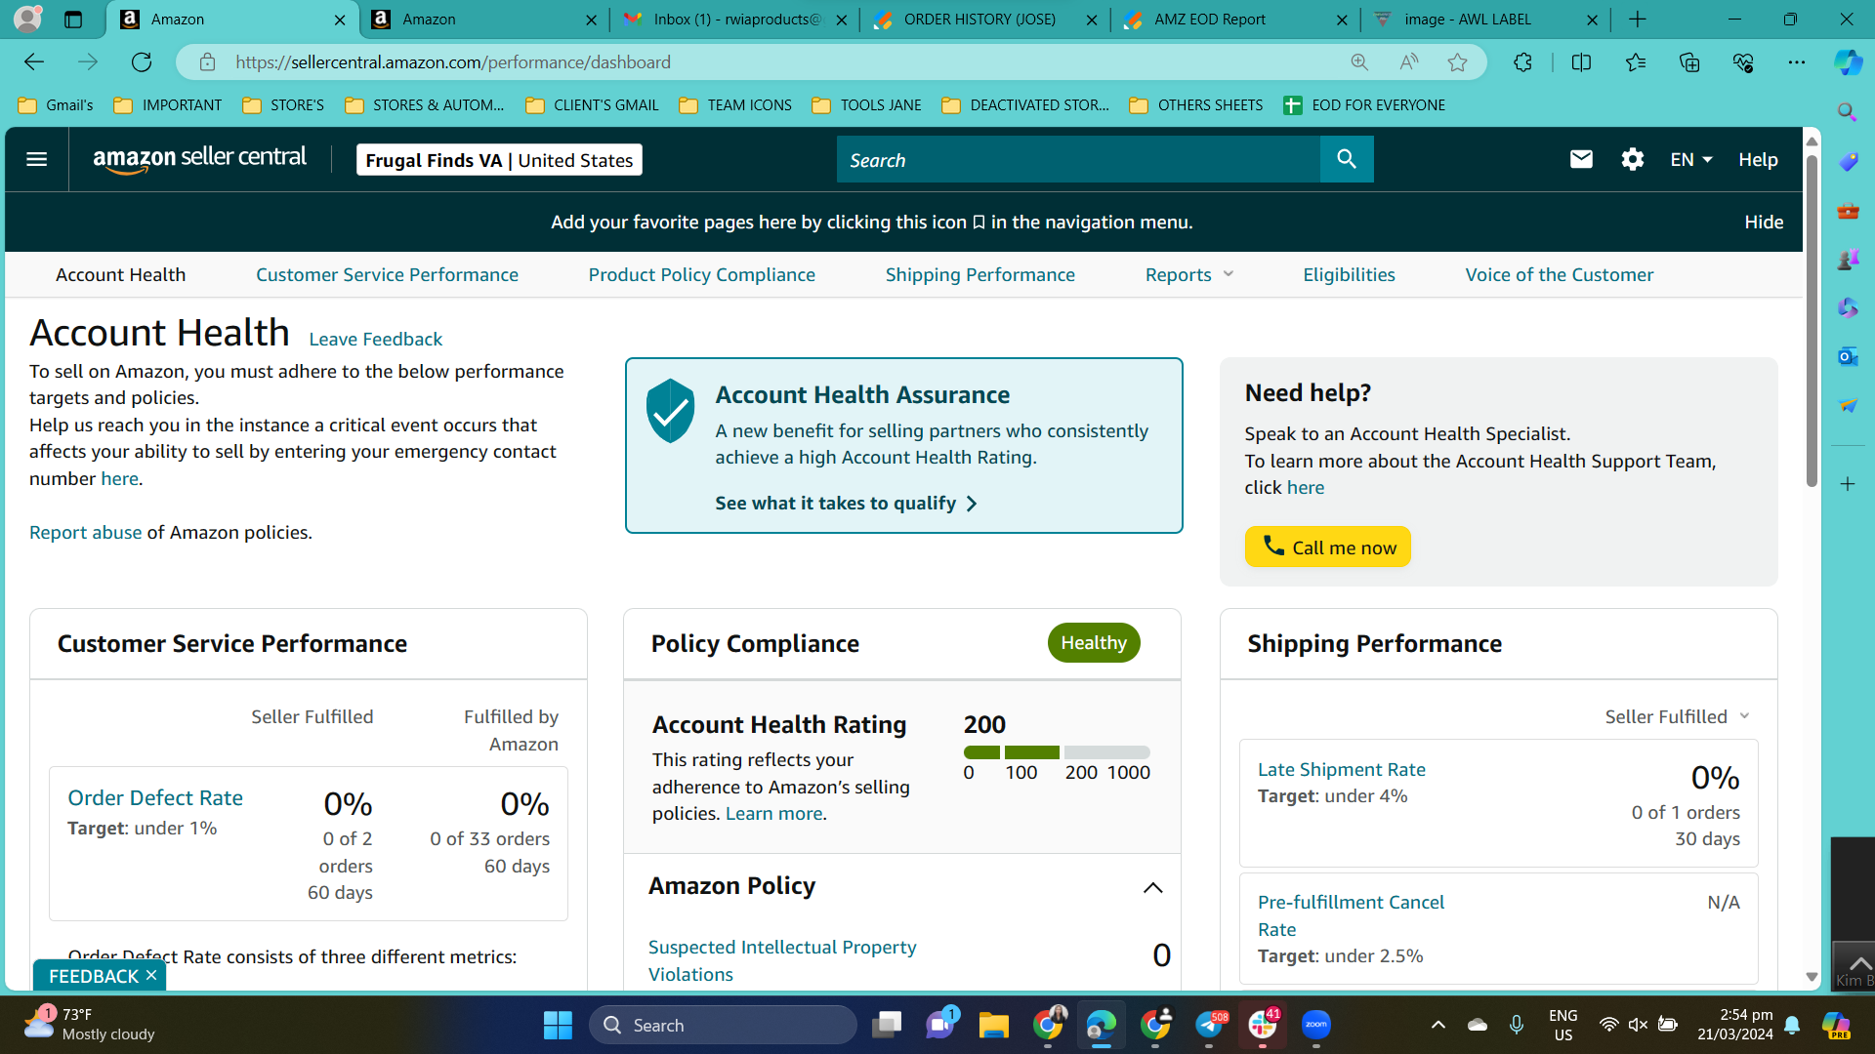Click the zoom magnifier icon in the address bar
The width and height of the screenshot is (1875, 1054).
coord(1359,62)
